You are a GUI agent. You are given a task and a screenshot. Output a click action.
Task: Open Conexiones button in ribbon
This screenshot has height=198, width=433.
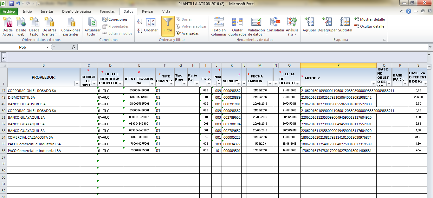pyautogui.click(x=115, y=19)
